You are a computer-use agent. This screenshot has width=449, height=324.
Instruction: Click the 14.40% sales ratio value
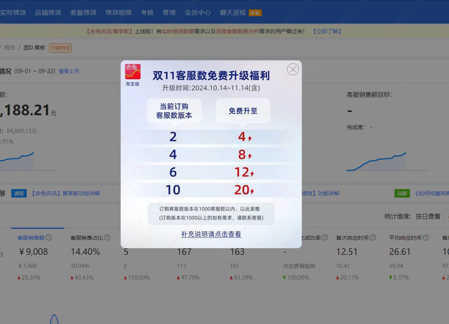pyautogui.click(x=85, y=252)
